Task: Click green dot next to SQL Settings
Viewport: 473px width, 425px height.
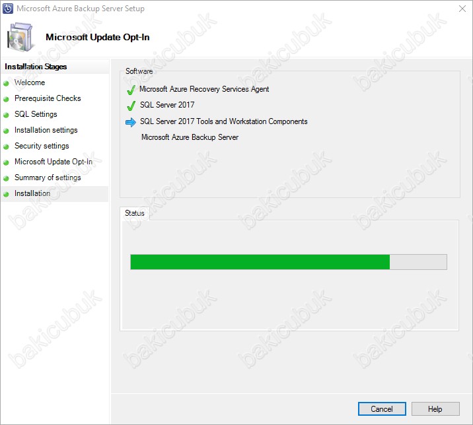Action: (6, 115)
